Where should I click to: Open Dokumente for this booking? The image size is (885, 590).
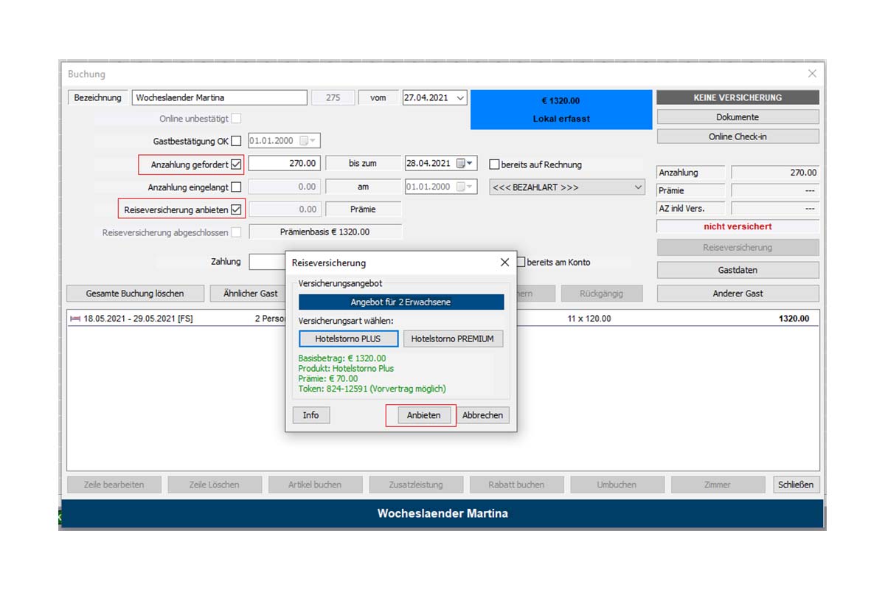coord(737,117)
